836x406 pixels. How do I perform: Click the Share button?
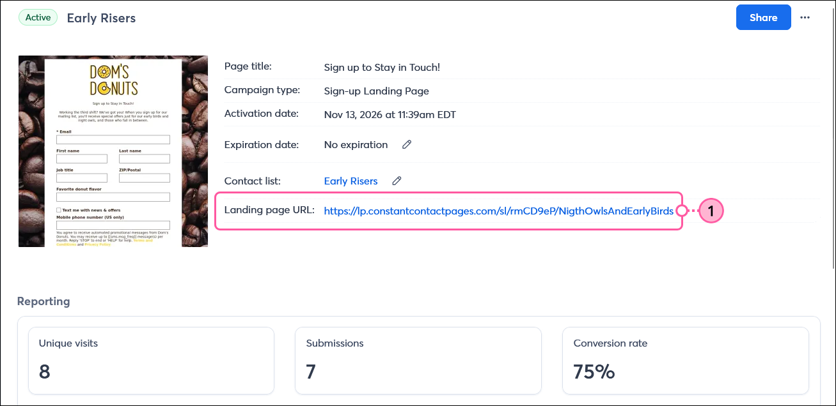click(763, 17)
